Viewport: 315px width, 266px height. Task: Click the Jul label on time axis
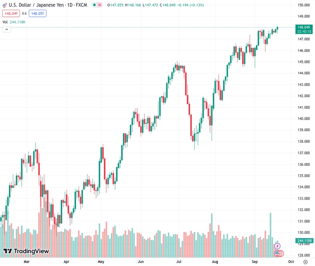(180, 262)
